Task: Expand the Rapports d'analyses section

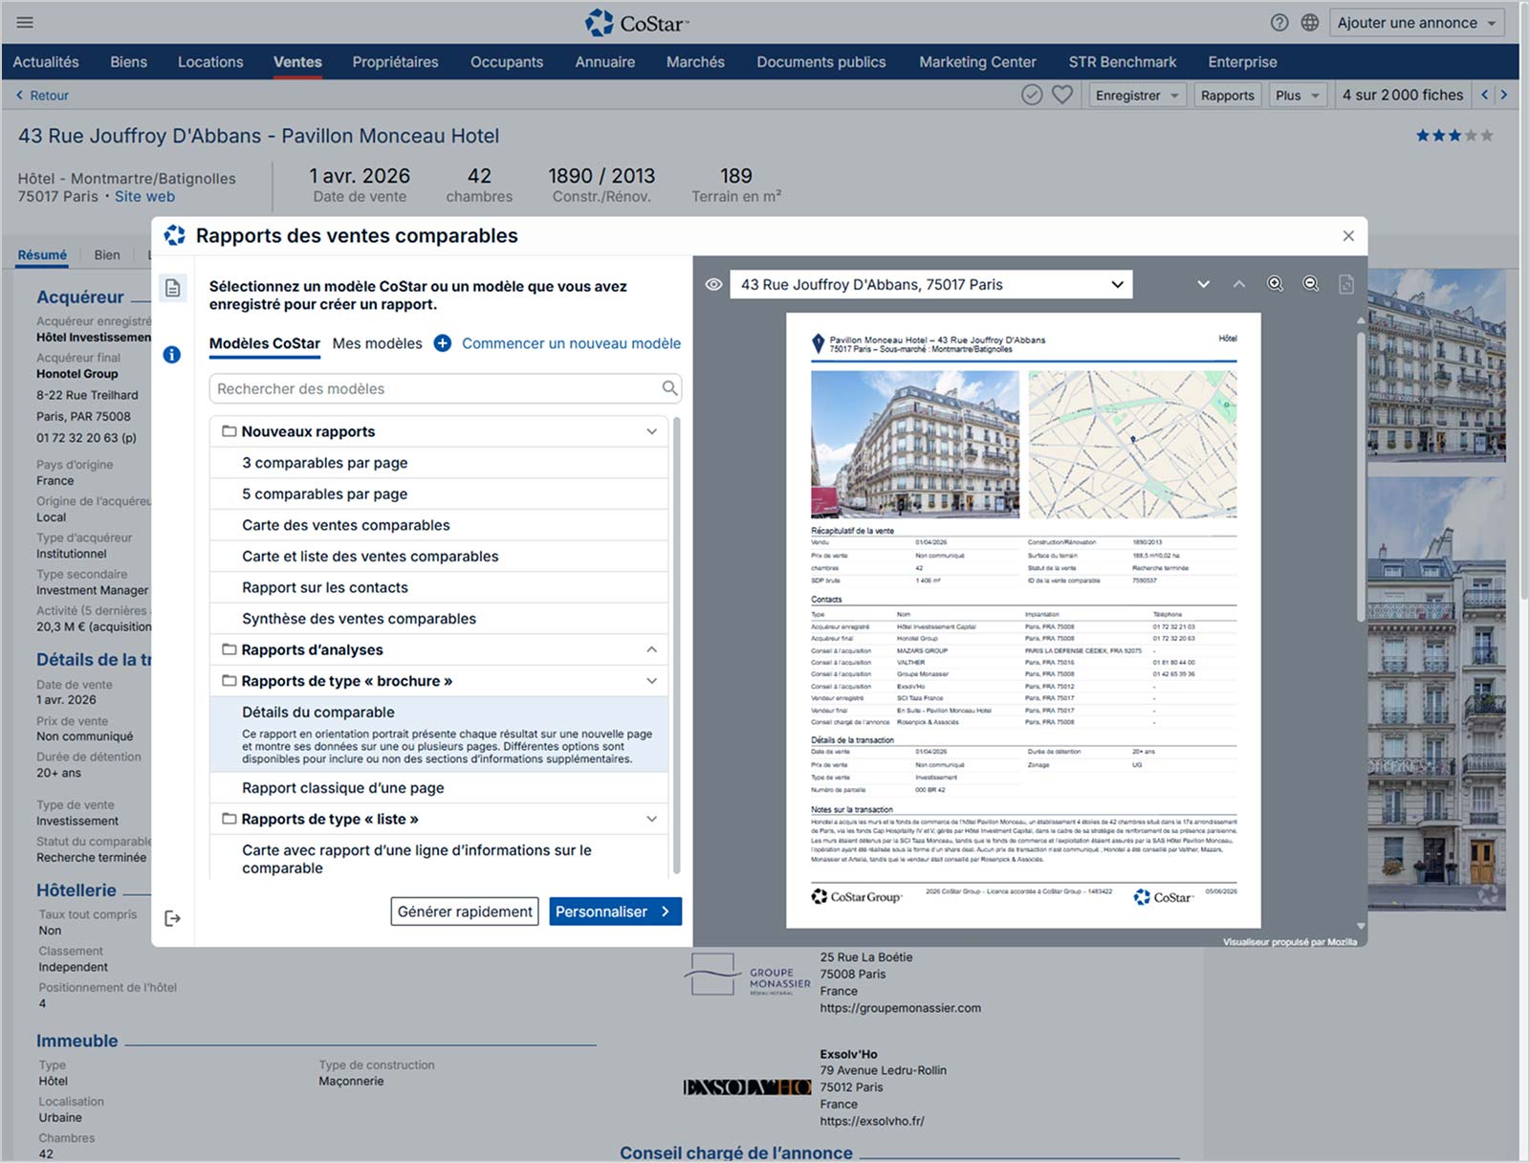Action: (x=652, y=649)
